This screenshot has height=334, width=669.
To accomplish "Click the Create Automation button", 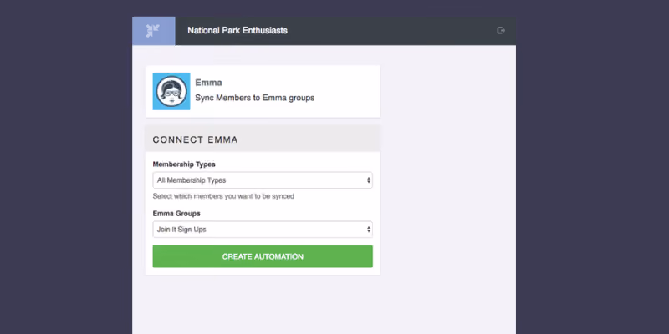I will click(263, 256).
